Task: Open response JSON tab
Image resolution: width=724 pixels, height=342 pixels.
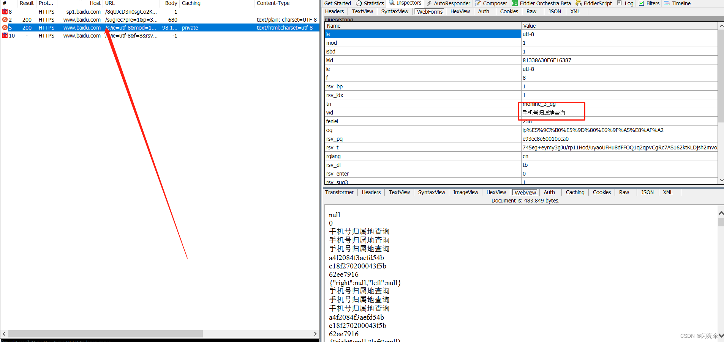Action: pyautogui.click(x=647, y=192)
